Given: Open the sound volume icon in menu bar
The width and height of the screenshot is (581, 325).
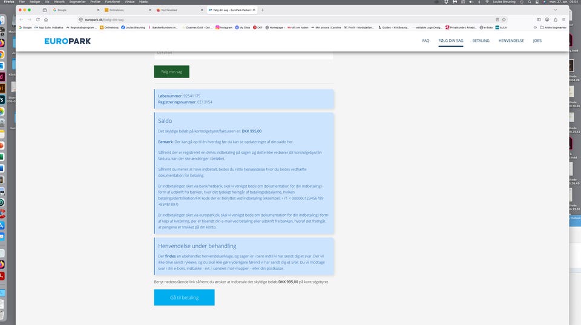Looking at the screenshot, I should (471, 2).
